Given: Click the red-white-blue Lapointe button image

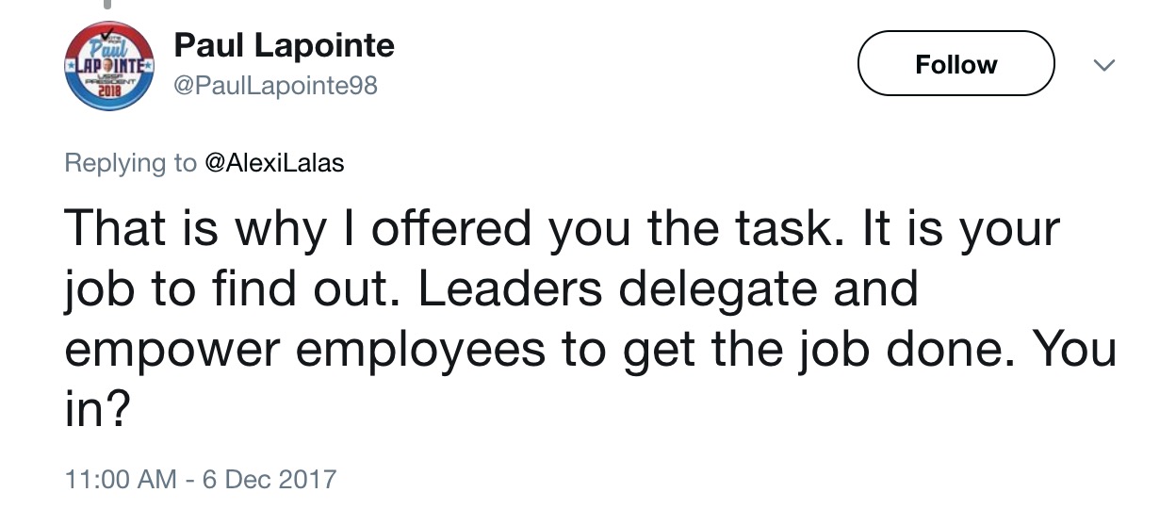Looking at the screenshot, I should 110,66.
